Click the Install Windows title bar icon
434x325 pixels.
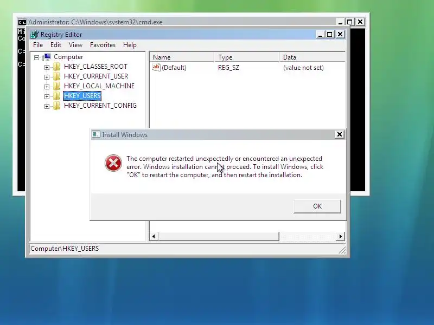pos(96,134)
